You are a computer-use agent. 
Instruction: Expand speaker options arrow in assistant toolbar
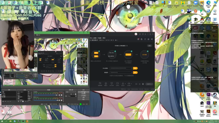click(x=131, y=84)
